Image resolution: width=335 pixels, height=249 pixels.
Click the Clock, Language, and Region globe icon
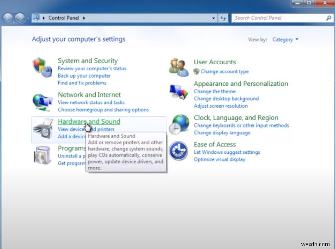pyautogui.click(x=179, y=124)
